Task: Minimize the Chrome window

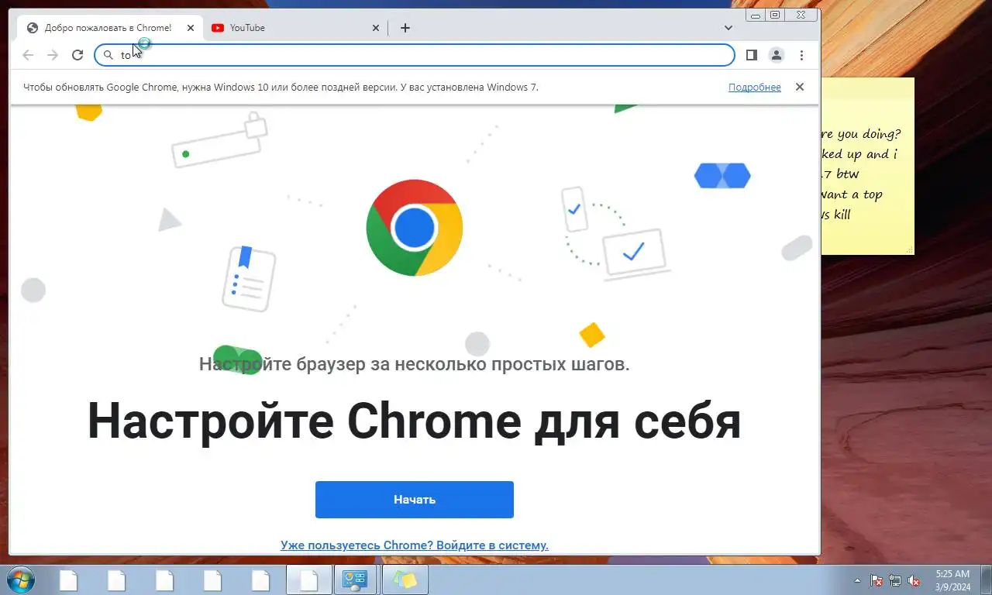Action: click(756, 15)
